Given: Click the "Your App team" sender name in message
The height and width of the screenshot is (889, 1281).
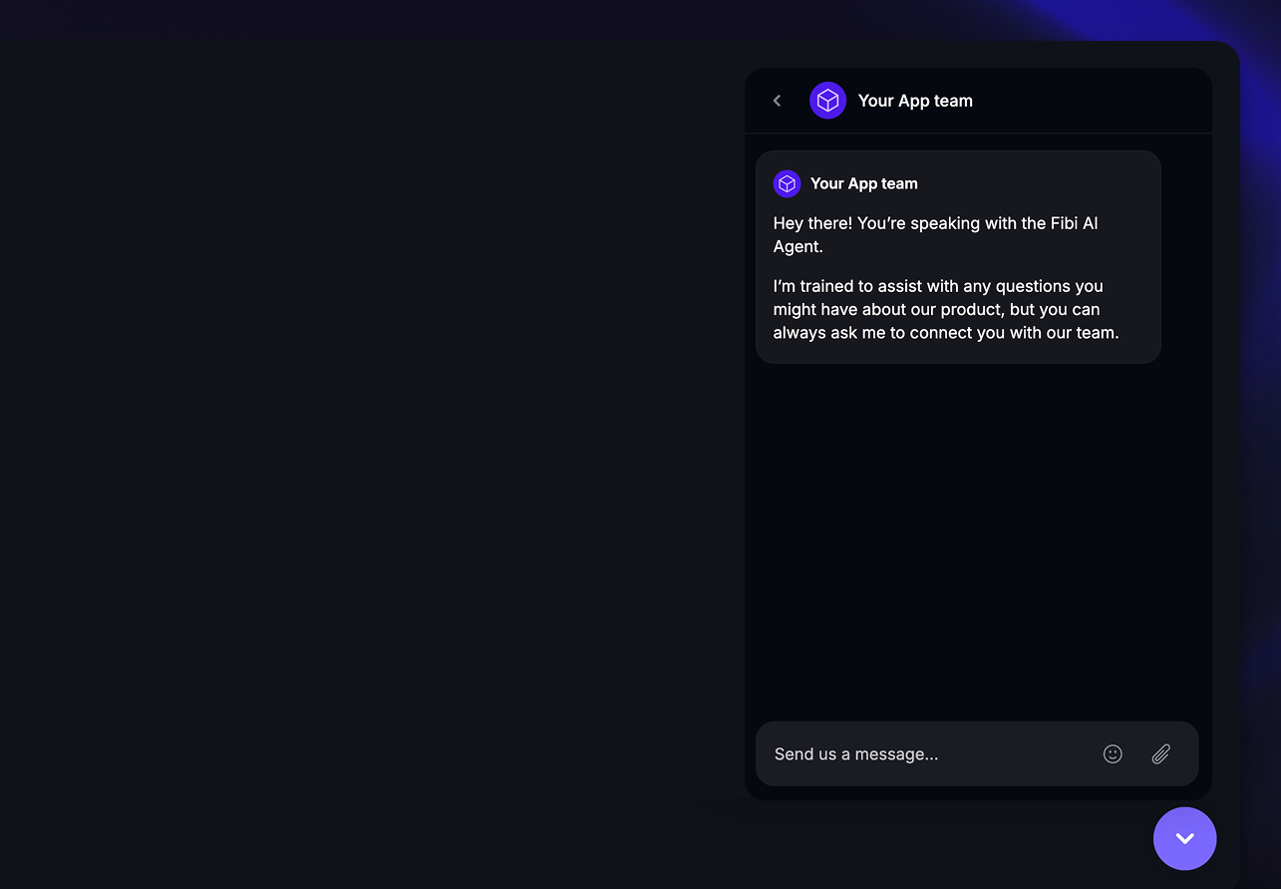Looking at the screenshot, I should [x=863, y=183].
